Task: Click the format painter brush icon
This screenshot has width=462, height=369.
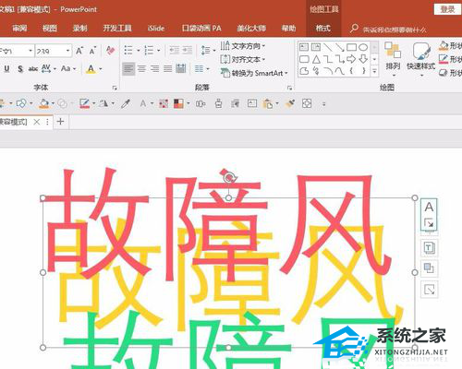Action: point(290,104)
